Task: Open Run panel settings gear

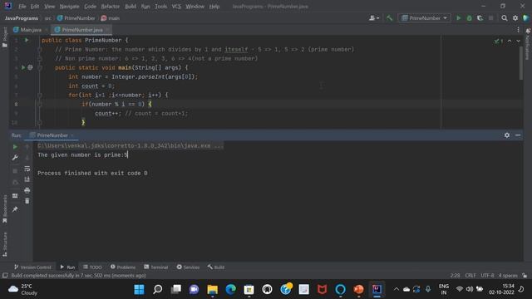Action: pyautogui.click(x=507, y=135)
